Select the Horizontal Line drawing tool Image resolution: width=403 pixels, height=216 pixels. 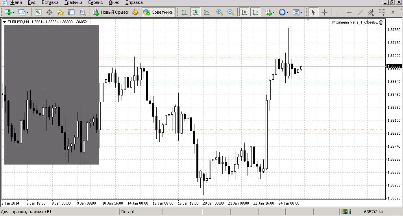(349, 12)
